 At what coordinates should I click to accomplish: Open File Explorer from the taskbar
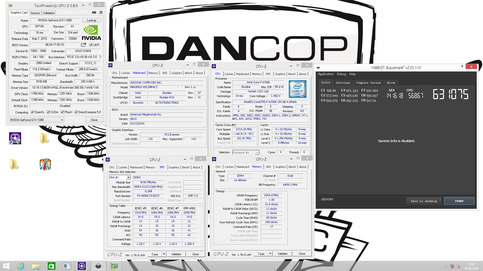coord(36,266)
